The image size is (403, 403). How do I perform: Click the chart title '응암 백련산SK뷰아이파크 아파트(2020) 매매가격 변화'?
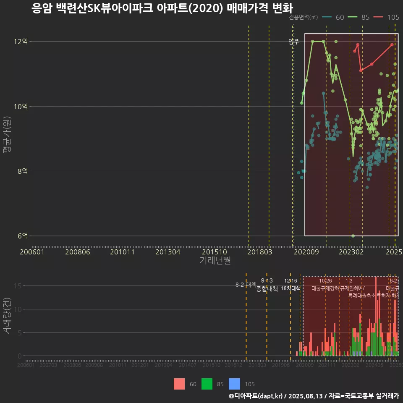(162, 8)
